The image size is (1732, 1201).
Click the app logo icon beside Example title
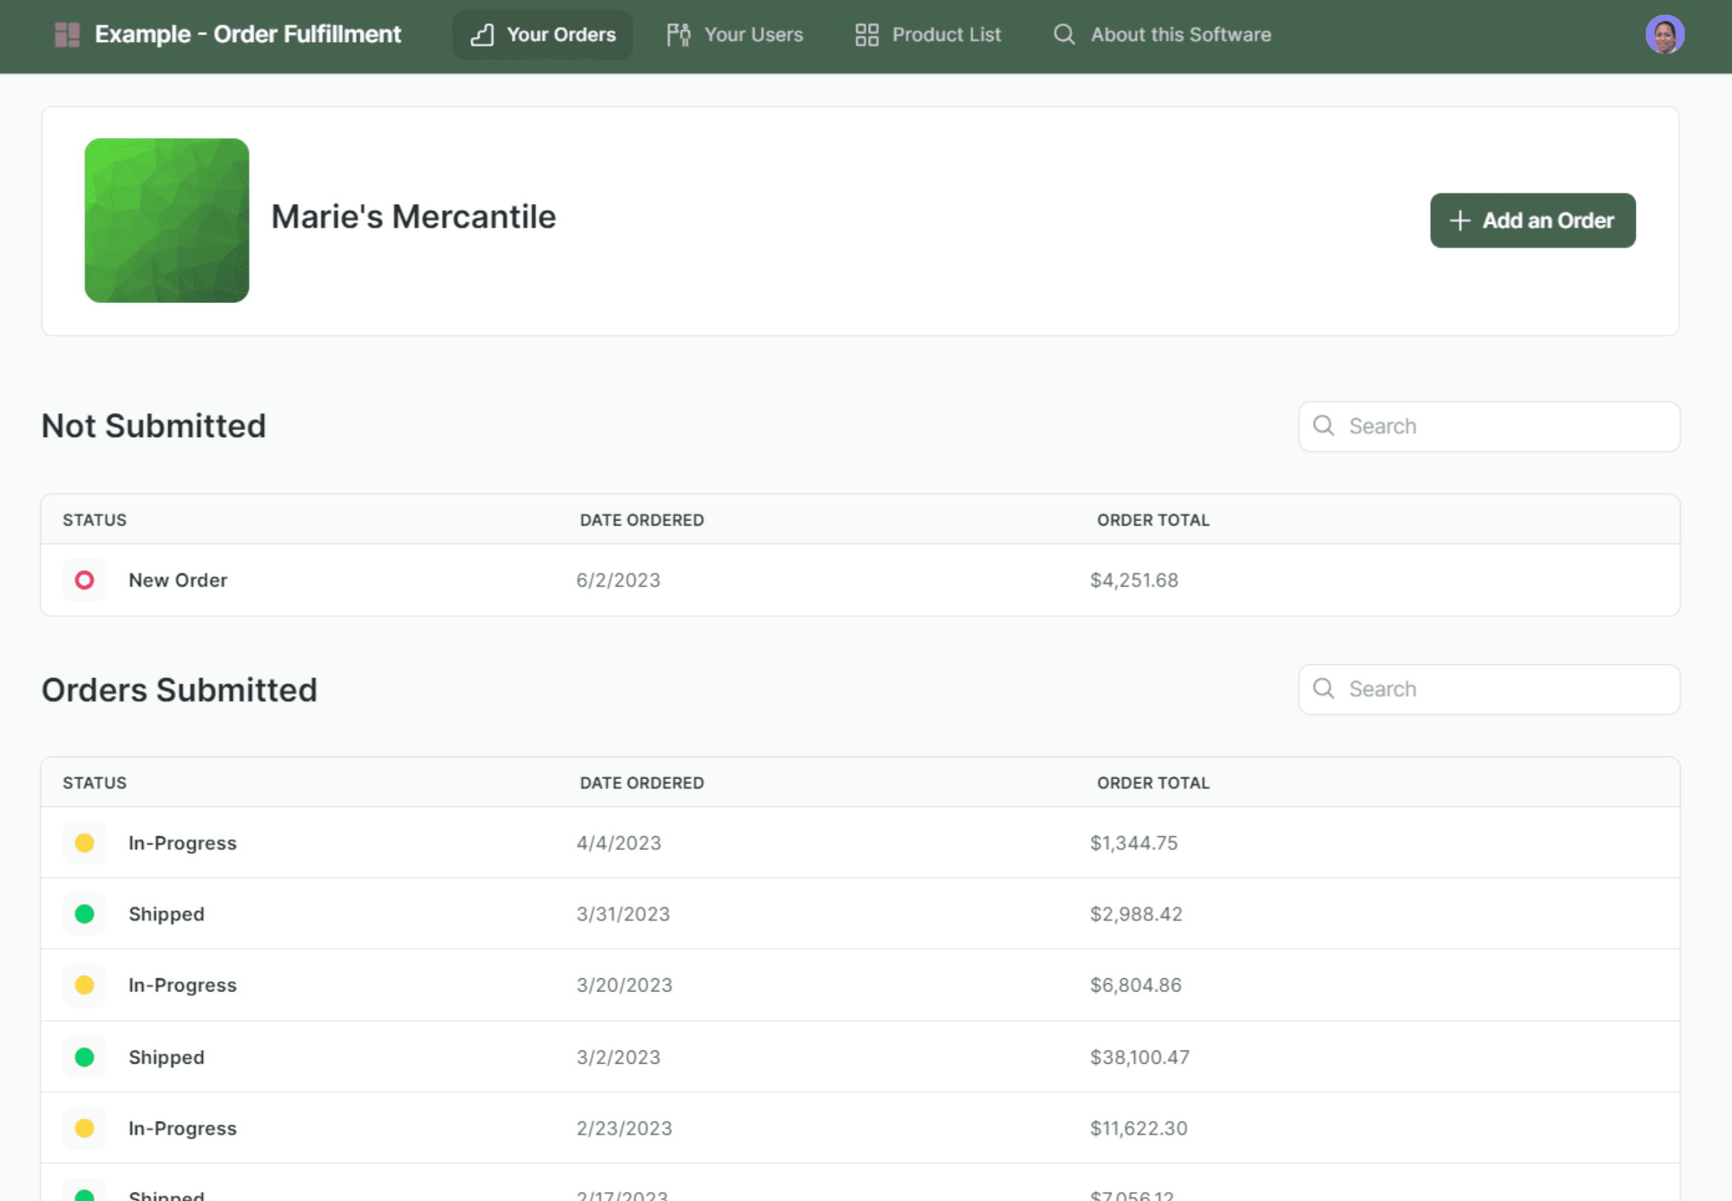coord(67,34)
